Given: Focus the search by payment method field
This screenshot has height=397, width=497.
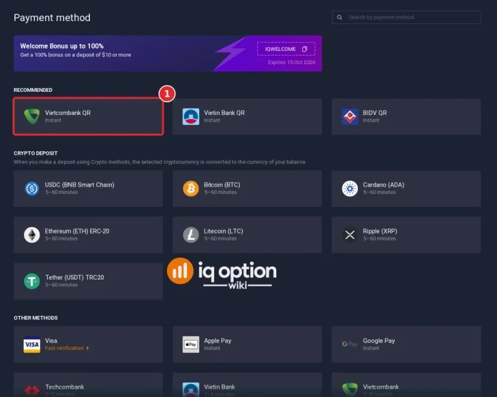Looking at the screenshot, I should (406, 17).
